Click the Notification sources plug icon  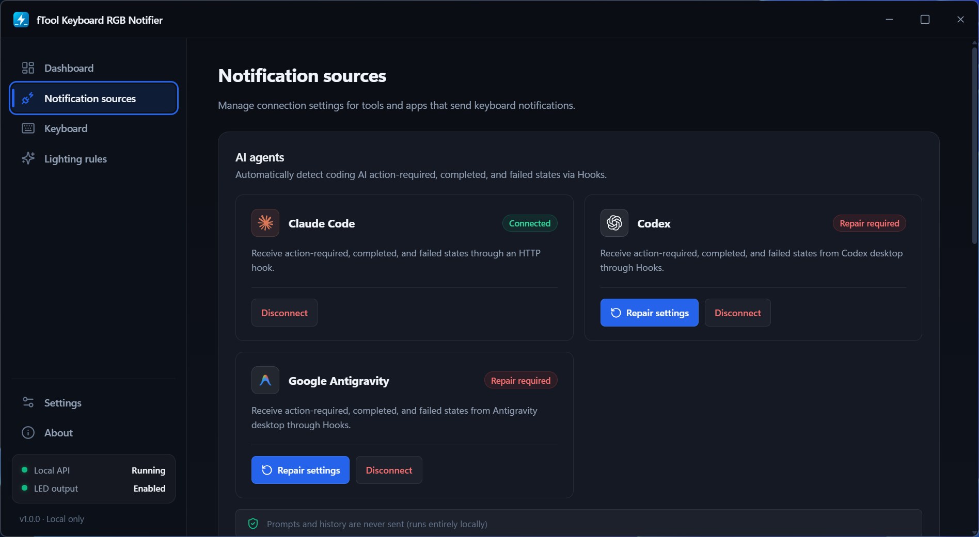[x=28, y=98]
